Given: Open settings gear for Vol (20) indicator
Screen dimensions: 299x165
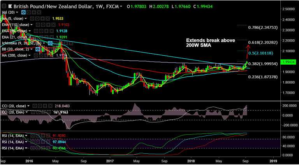Looking at the screenshot, I should [28, 12].
